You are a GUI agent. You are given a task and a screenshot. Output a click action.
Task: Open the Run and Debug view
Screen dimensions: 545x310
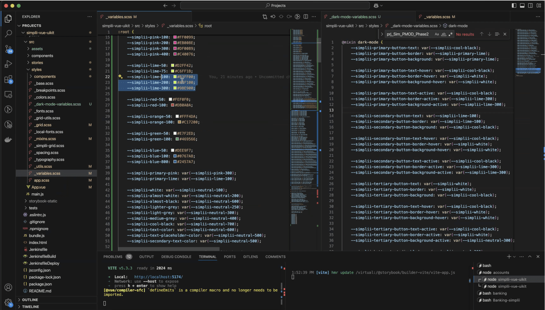click(x=8, y=64)
